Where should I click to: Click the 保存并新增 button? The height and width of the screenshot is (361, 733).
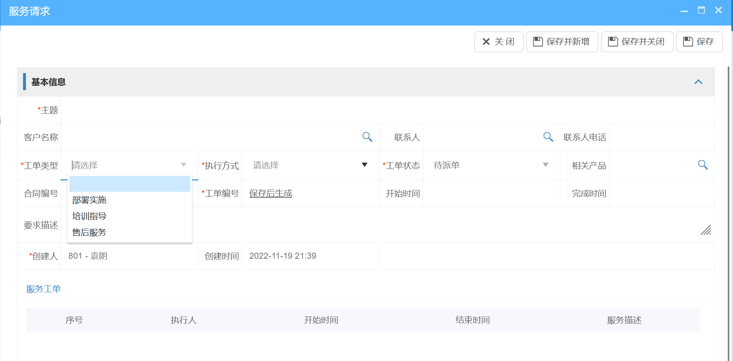click(562, 42)
